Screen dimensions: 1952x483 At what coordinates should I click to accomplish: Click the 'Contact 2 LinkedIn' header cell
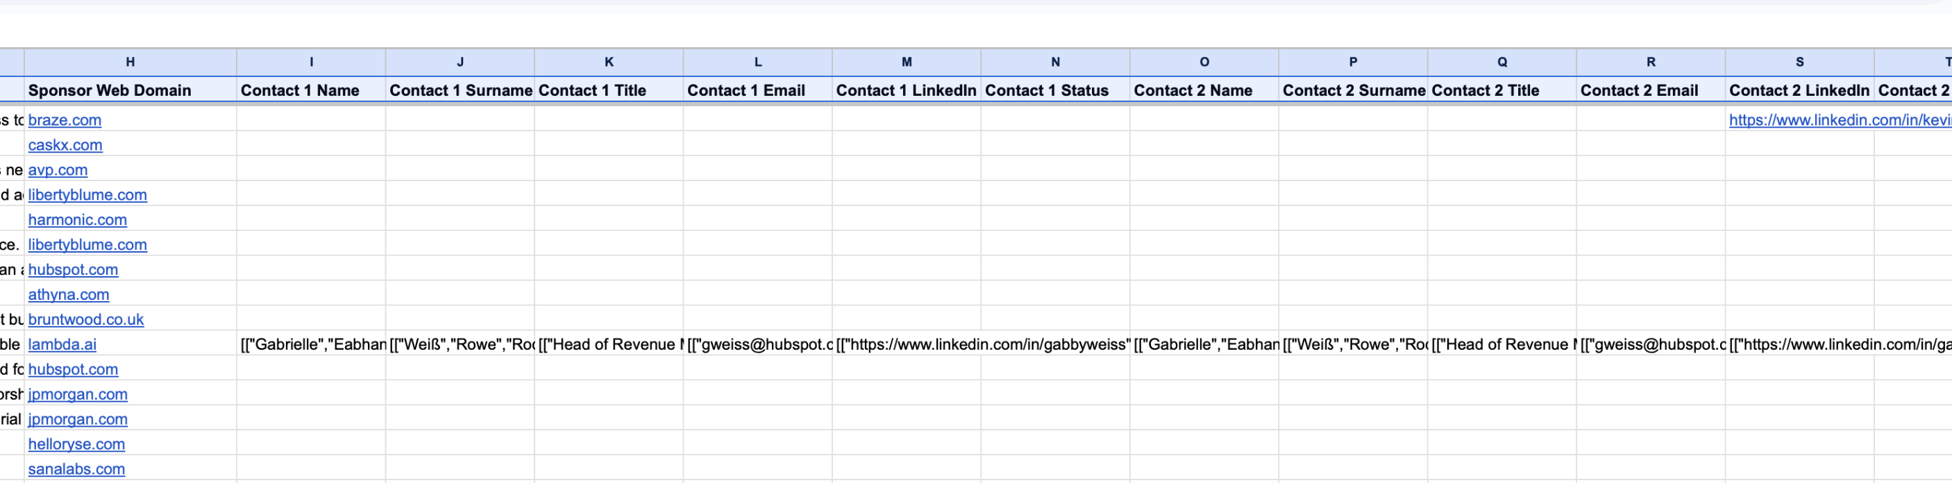tap(1800, 90)
